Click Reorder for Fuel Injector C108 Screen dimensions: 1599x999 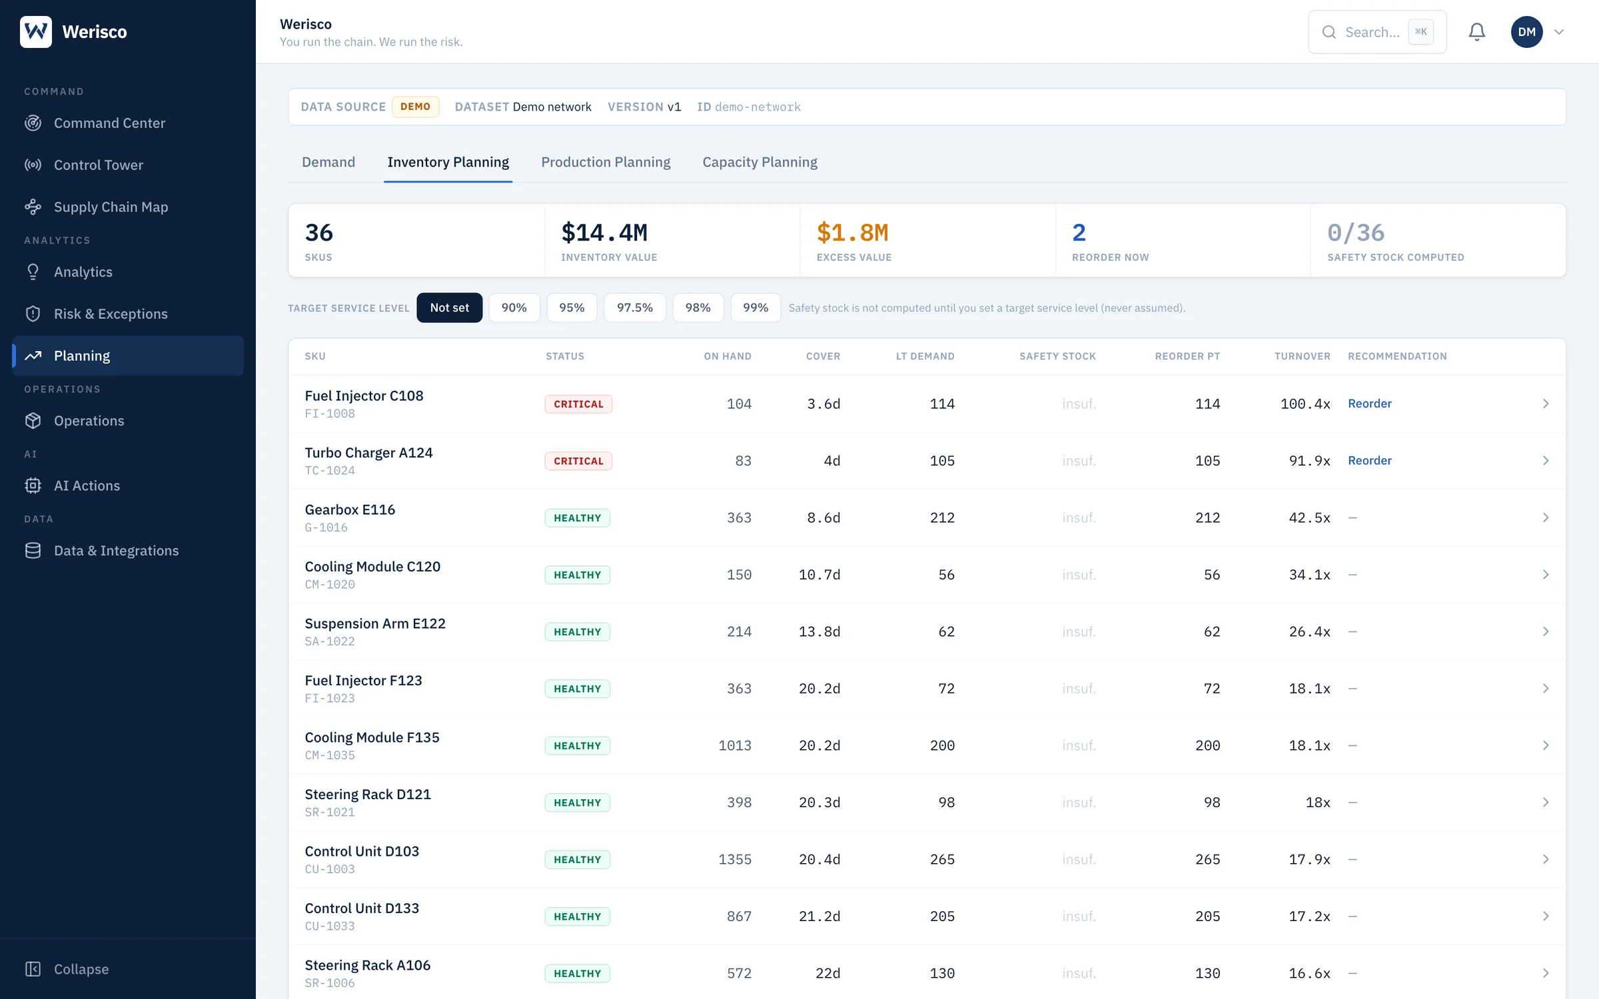click(x=1370, y=404)
